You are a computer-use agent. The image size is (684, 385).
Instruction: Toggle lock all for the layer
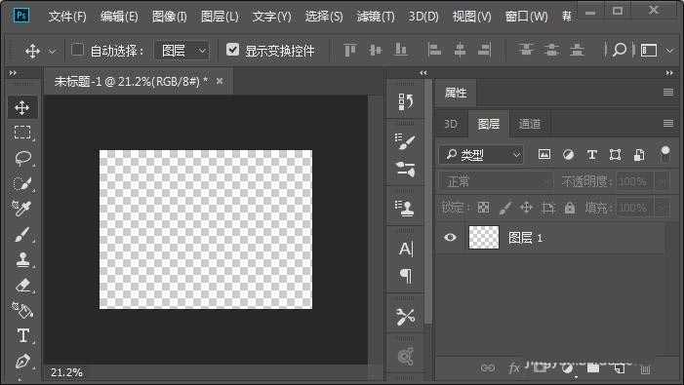570,208
